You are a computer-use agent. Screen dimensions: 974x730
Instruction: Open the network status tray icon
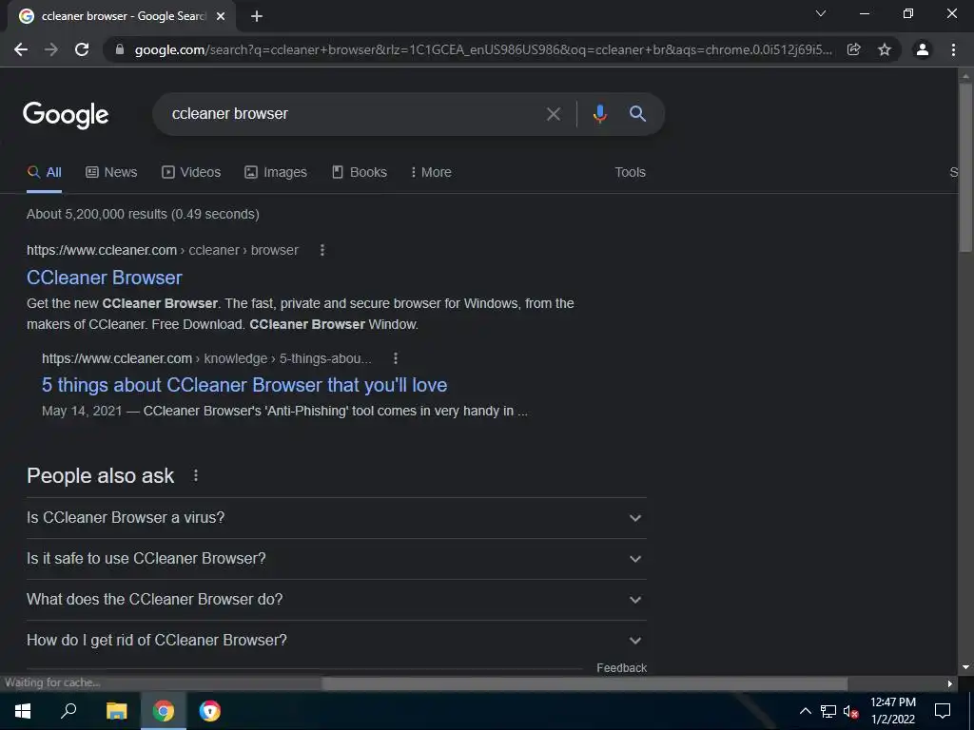828,711
